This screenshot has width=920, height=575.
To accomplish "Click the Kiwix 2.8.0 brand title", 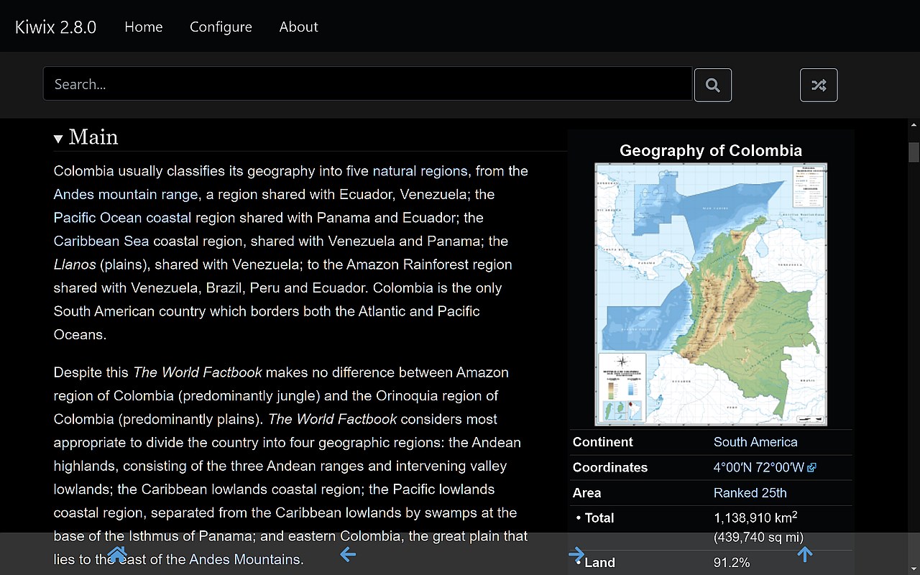I will (x=55, y=27).
